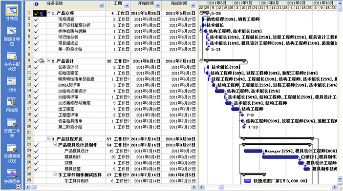This screenshot has height=191, width=343.
Task: Select row 14 header for 3D结构方案设计
Action: point(29,91)
